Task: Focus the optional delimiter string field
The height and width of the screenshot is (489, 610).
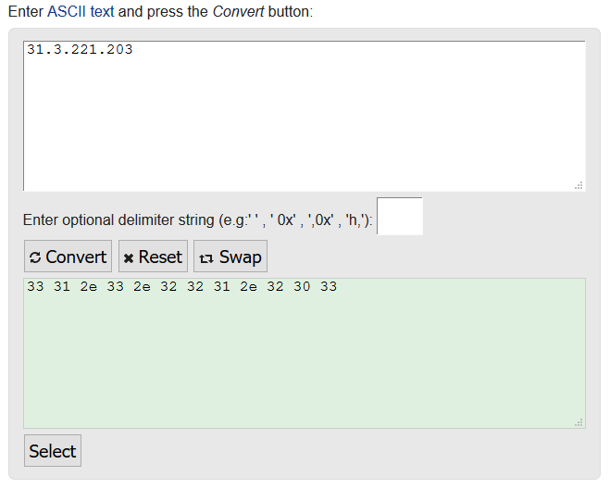Action: point(400,217)
